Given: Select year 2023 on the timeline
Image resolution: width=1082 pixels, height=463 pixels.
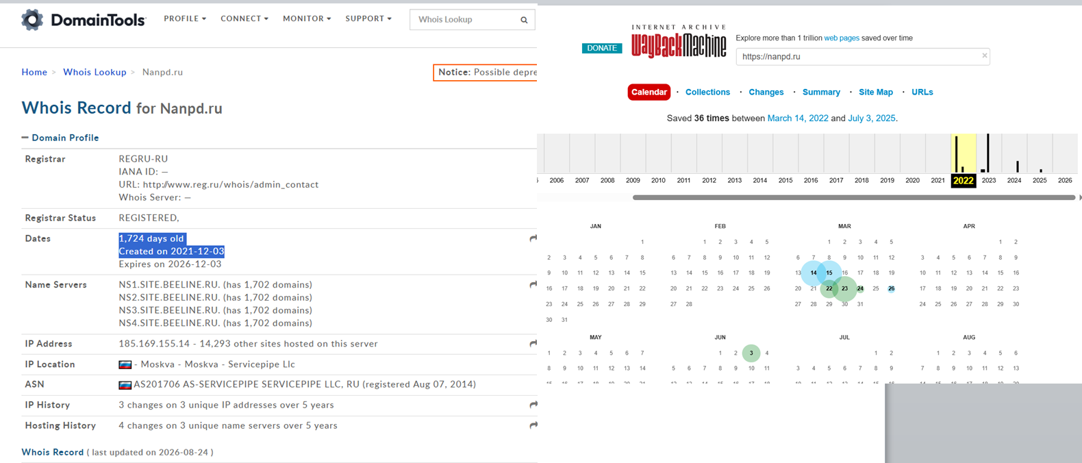Looking at the screenshot, I should tap(988, 180).
